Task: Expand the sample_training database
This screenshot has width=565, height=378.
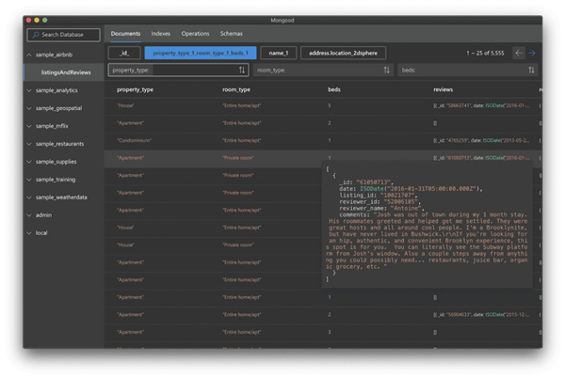Action: point(29,180)
